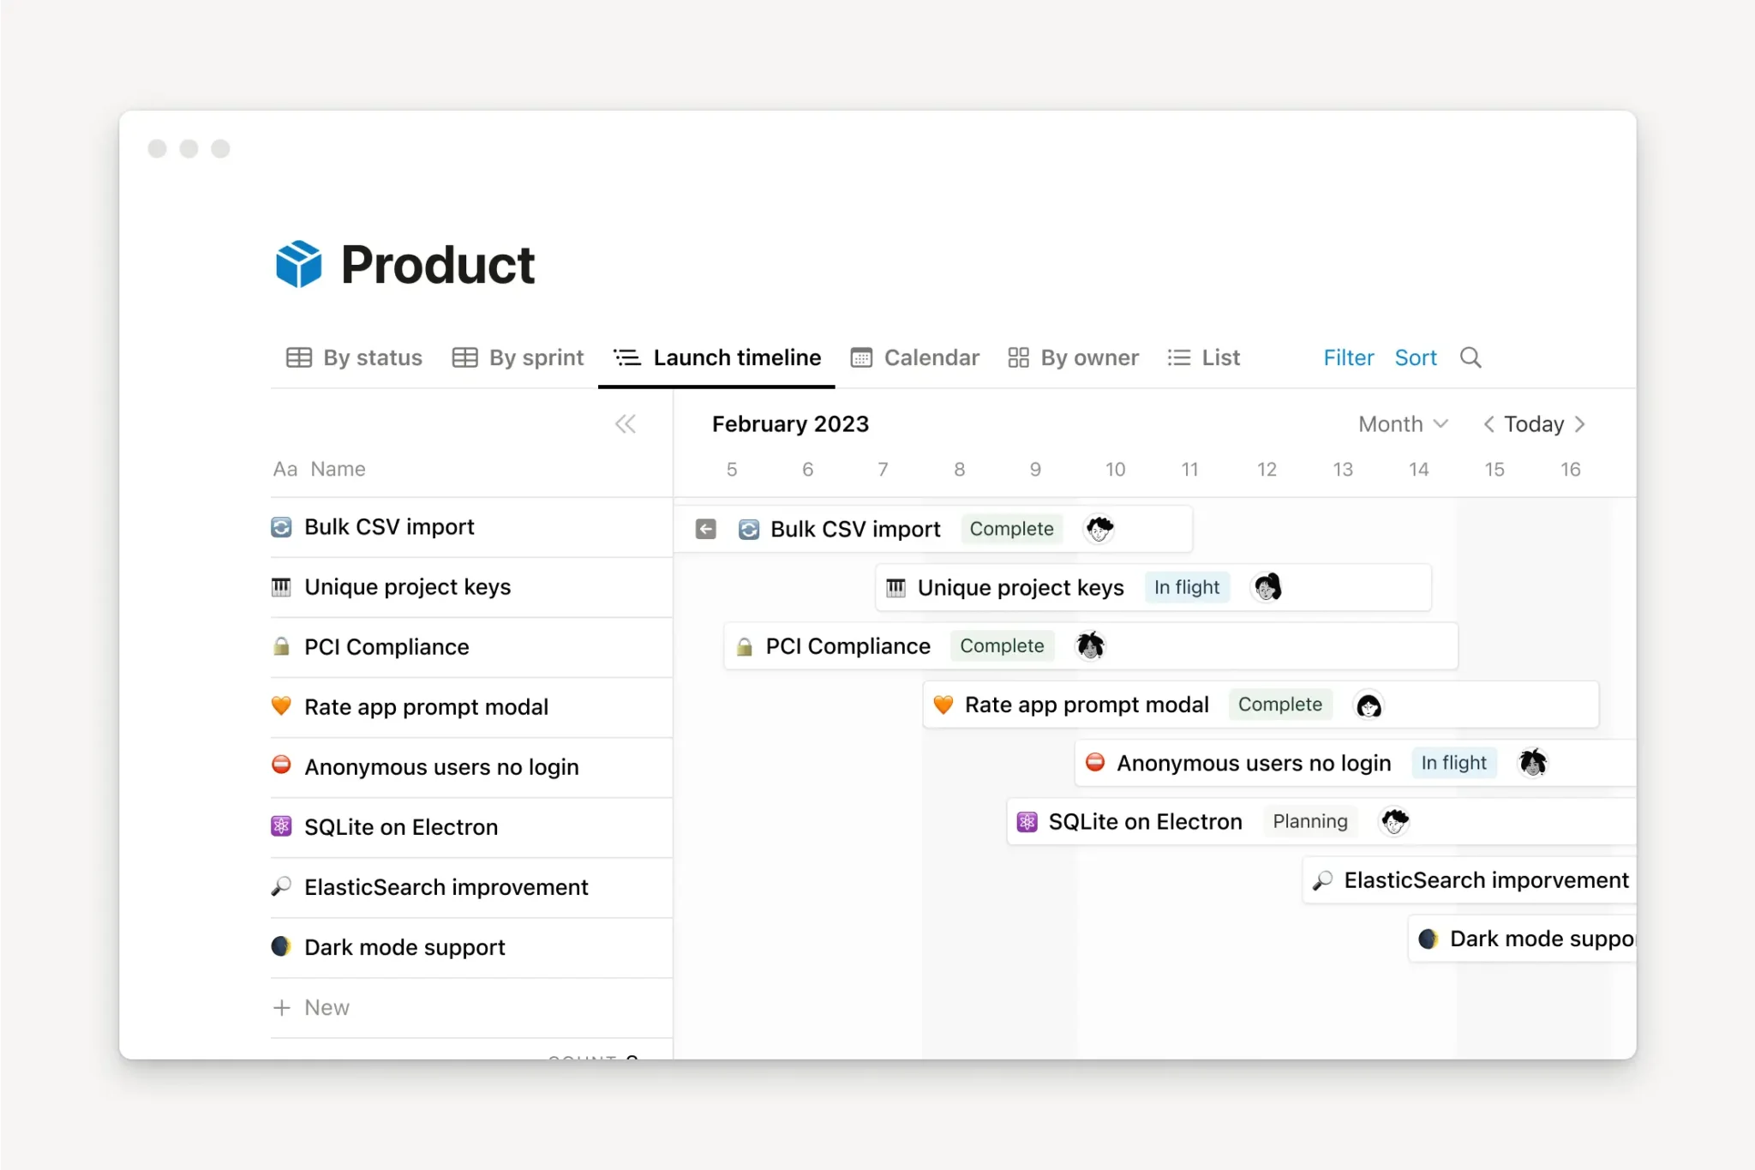Expand the Sort options dropdown
Viewport: 1755px width, 1170px height.
1416,357
